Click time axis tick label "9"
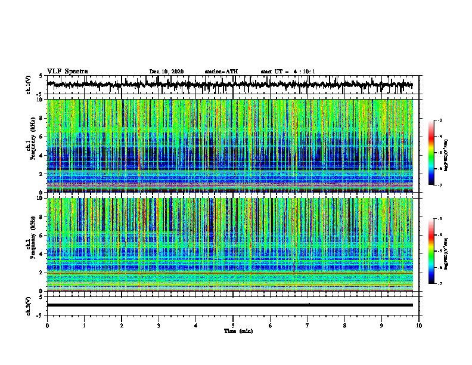The height and width of the screenshot is (365, 472). 381,326
